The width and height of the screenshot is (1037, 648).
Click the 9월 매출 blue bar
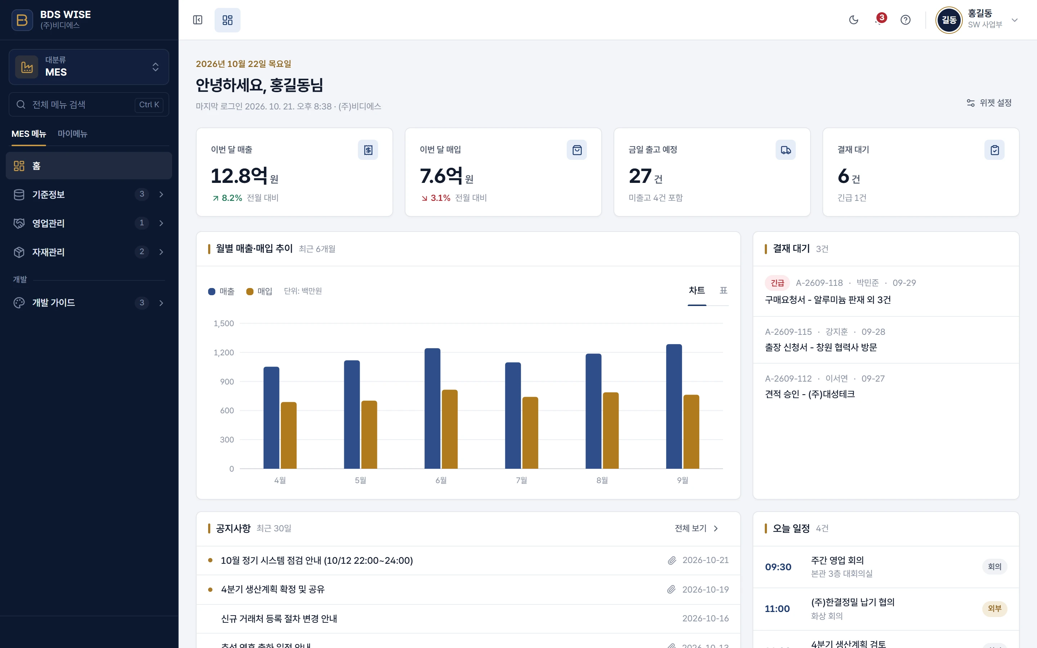tap(674, 406)
